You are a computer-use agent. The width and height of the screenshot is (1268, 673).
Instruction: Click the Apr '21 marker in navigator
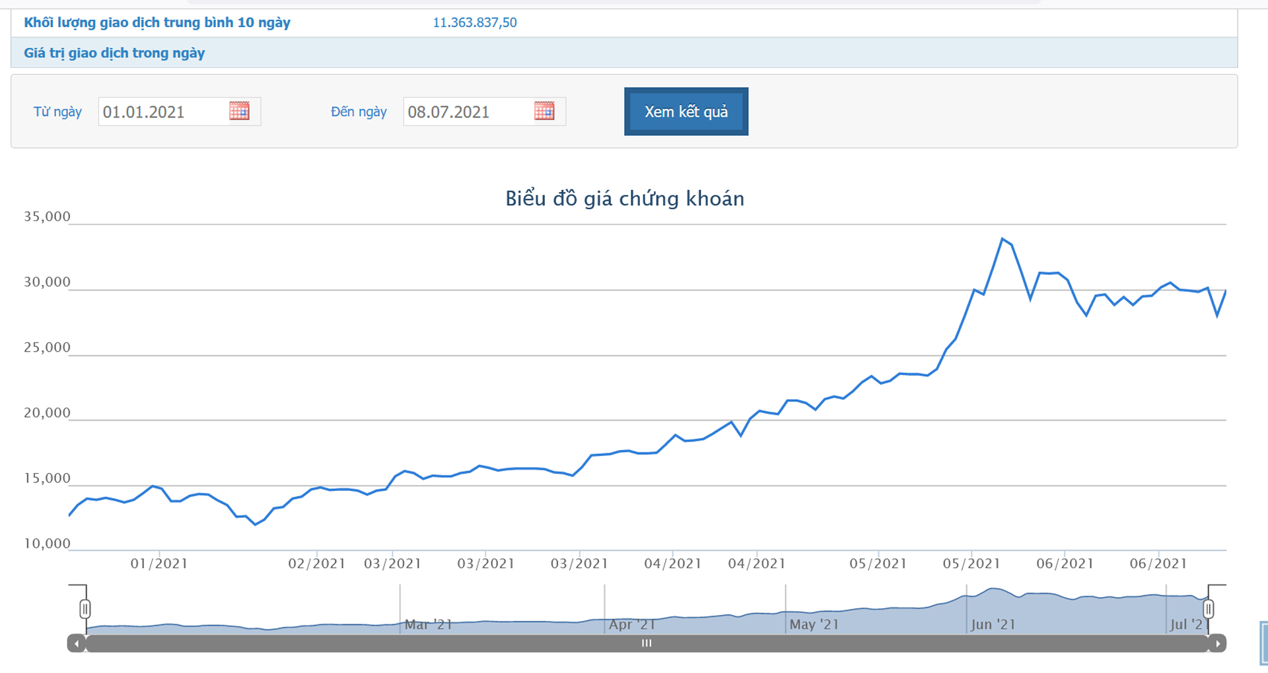[x=632, y=624]
